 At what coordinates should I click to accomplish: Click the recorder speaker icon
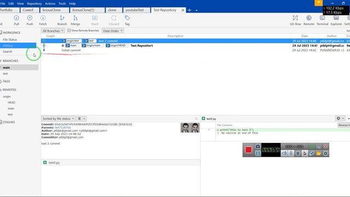pyautogui.click(x=284, y=153)
